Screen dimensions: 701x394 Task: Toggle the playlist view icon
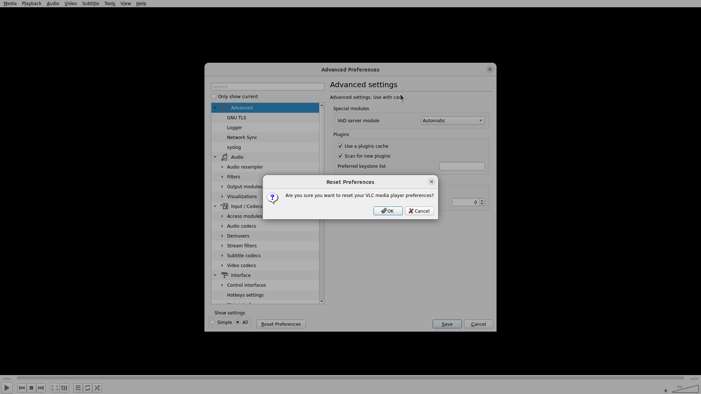(x=78, y=388)
